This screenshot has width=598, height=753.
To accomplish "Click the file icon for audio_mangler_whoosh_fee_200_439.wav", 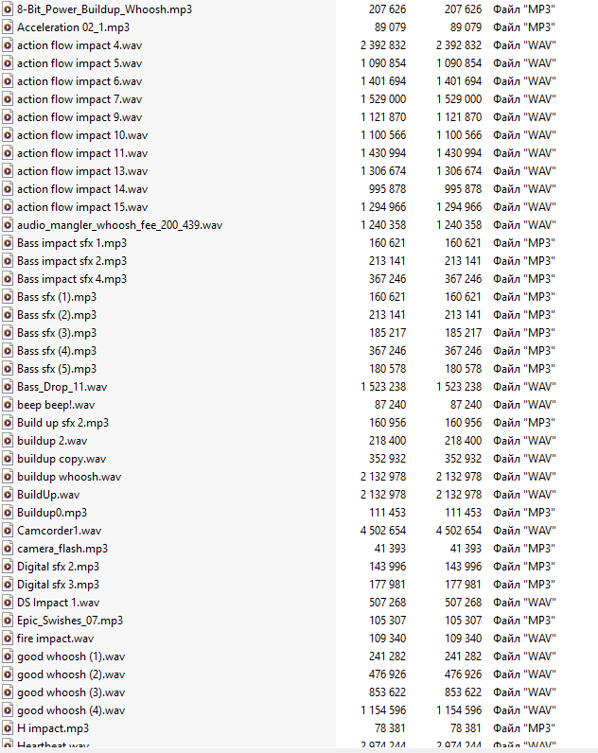I will (8, 225).
